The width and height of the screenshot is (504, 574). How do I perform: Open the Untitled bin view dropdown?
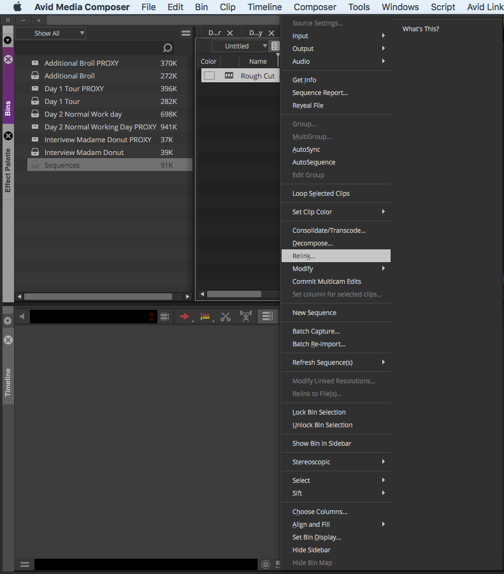(x=240, y=46)
